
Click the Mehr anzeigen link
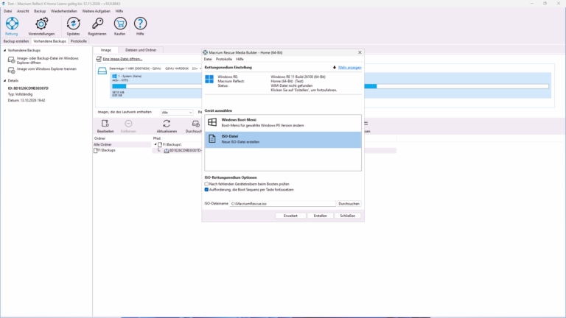click(x=350, y=68)
